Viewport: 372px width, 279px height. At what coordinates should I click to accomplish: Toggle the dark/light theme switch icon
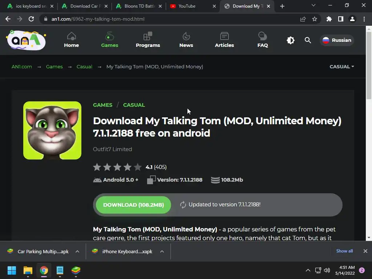(x=290, y=40)
